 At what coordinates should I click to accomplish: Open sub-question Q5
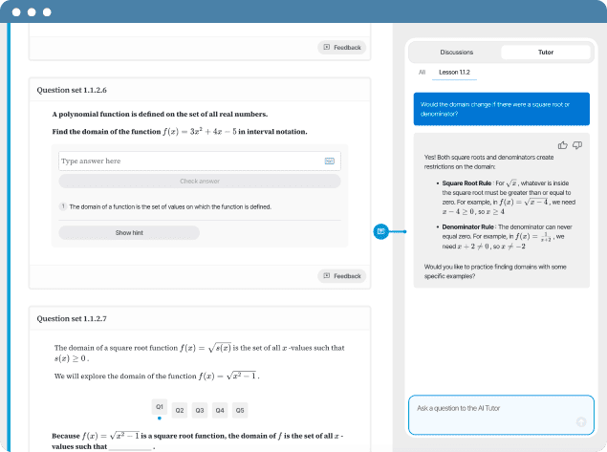tap(240, 410)
